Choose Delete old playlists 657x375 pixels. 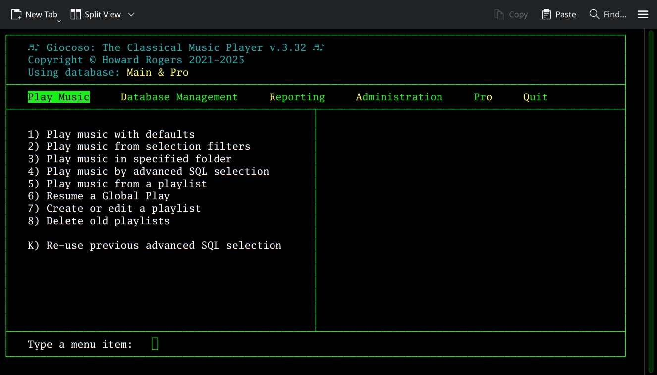(x=99, y=220)
